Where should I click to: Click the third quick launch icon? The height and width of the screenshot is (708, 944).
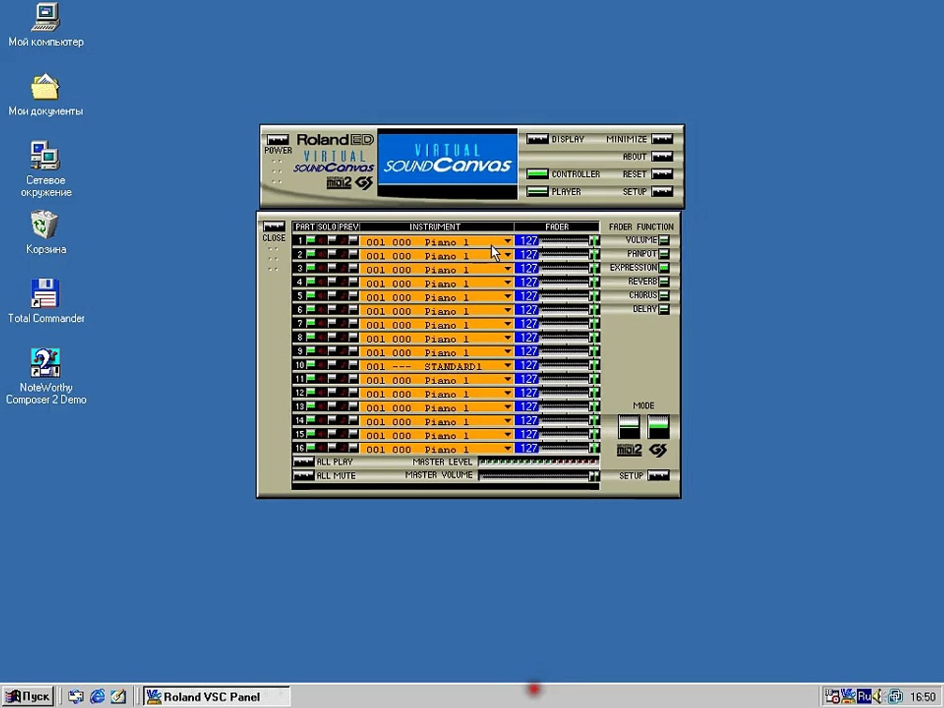point(118,696)
